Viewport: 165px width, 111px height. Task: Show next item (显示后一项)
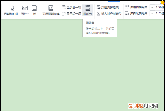(71, 13)
